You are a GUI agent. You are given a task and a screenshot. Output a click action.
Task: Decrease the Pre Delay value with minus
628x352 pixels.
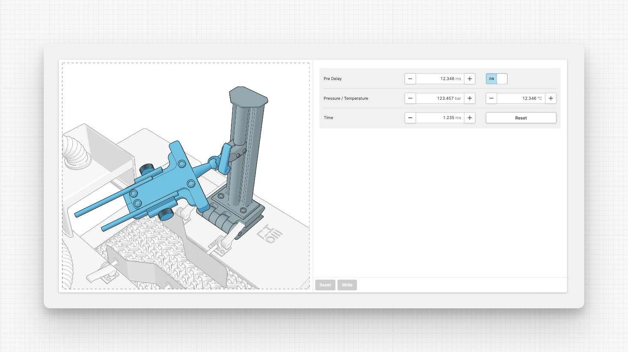pyautogui.click(x=410, y=79)
